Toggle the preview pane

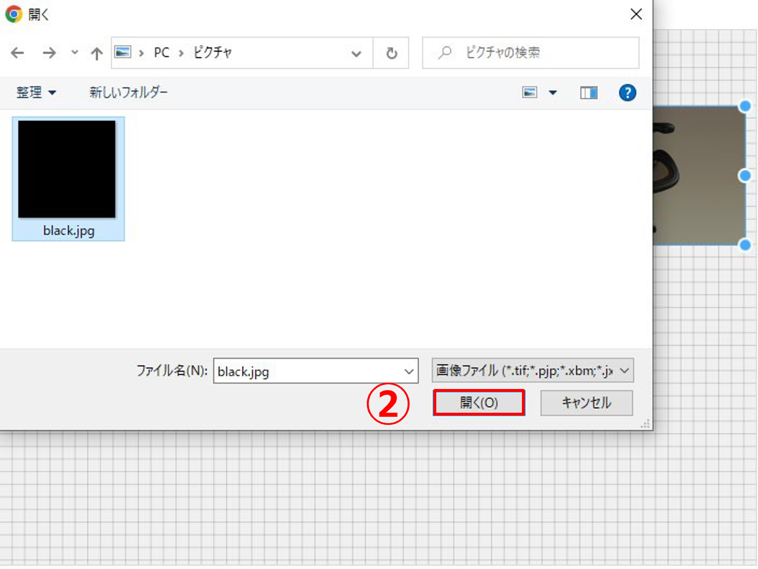point(588,93)
